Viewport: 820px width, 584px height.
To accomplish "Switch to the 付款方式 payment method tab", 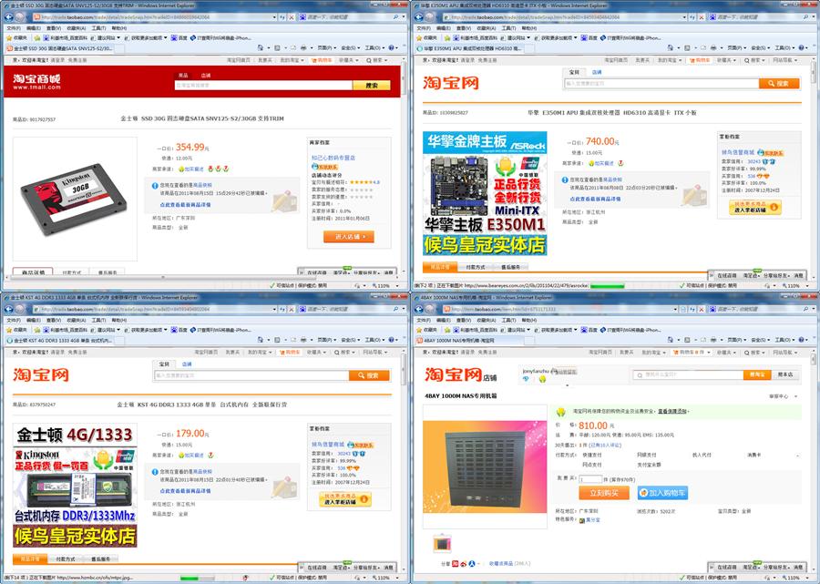I will [70, 272].
